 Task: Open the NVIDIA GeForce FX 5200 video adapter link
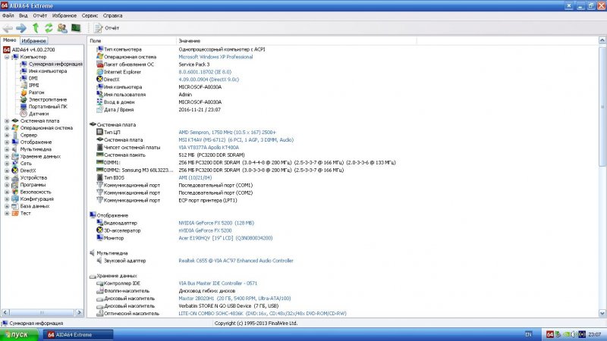pyautogui.click(x=216, y=224)
